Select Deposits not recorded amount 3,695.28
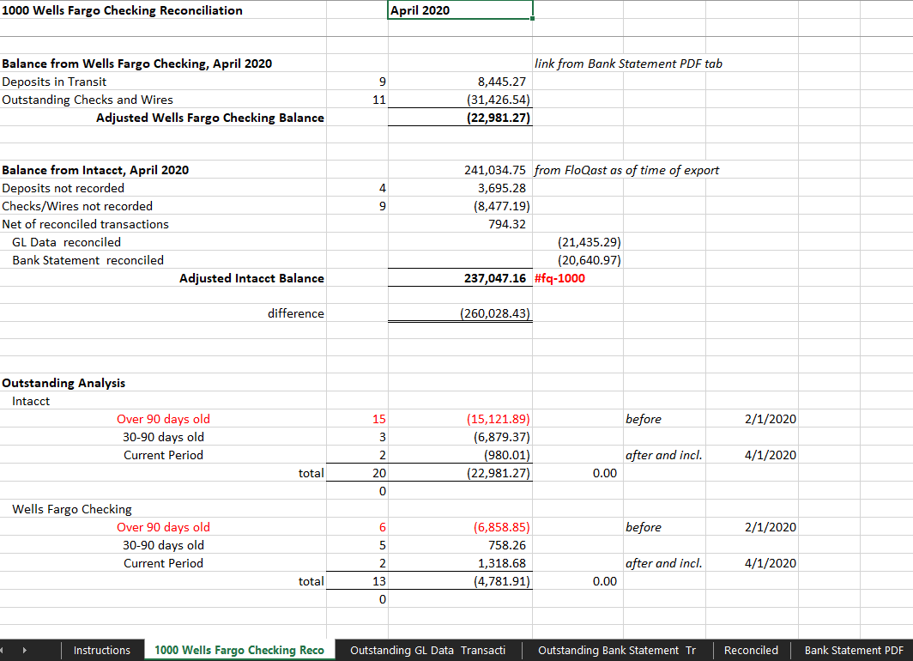 point(502,188)
